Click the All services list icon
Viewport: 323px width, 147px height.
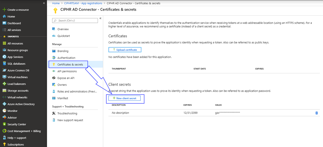[x=4, y=30]
